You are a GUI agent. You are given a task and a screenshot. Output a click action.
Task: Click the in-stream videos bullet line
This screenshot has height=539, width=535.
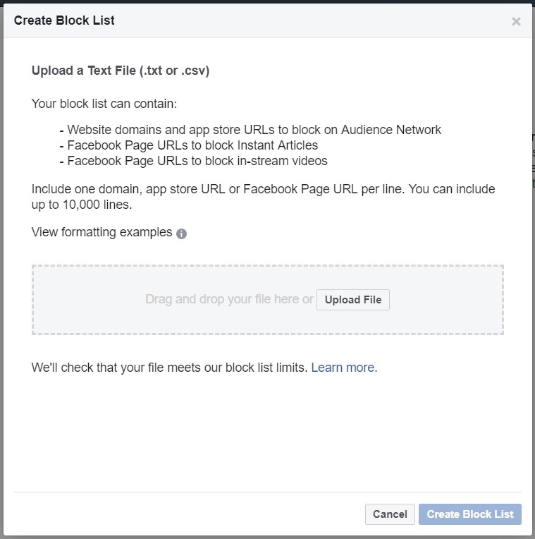pos(194,161)
